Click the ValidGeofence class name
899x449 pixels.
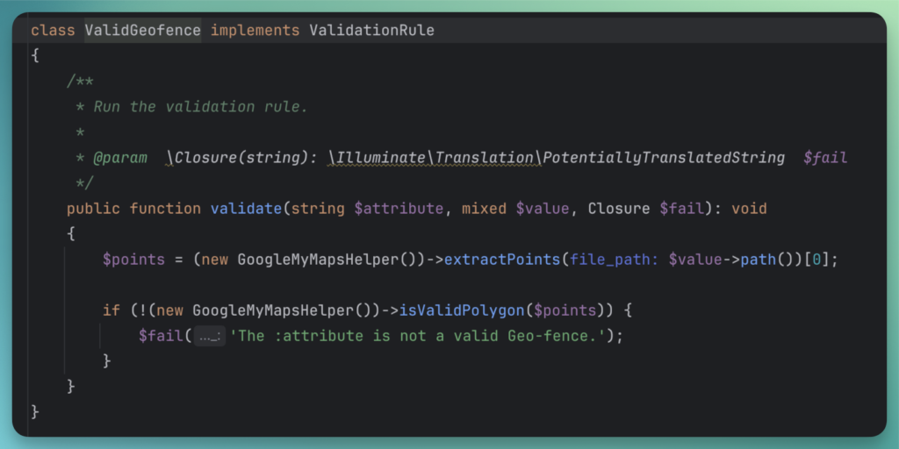tap(142, 31)
